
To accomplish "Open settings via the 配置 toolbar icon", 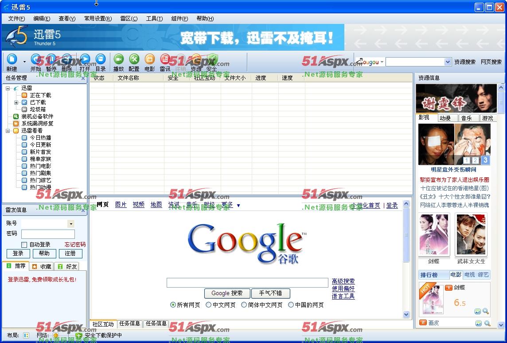I will [134, 59].
